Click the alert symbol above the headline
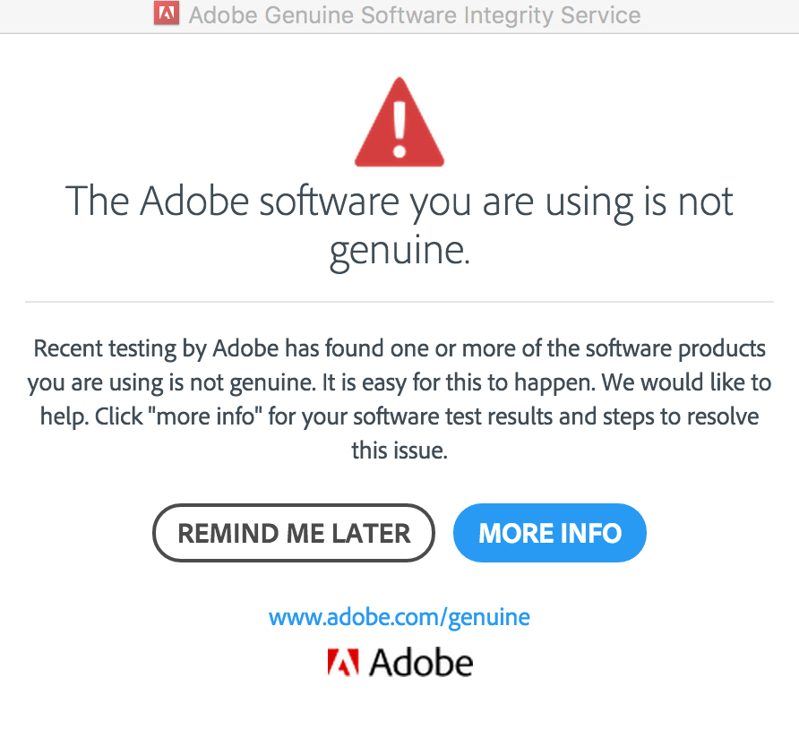The width and height of the screenshot is (799, 738). [x=399, y=125]
